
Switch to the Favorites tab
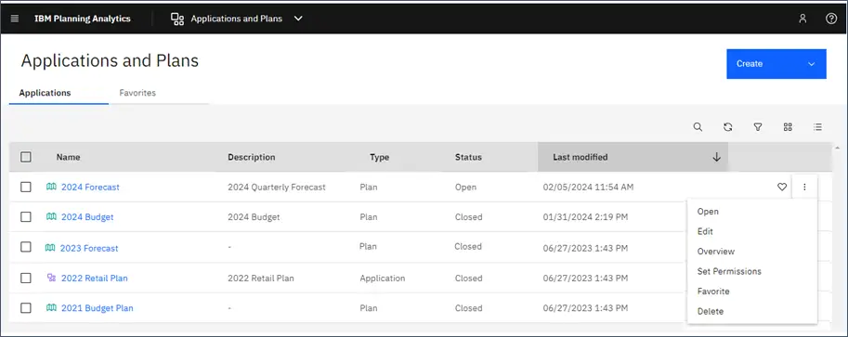(x=137, y=93)
